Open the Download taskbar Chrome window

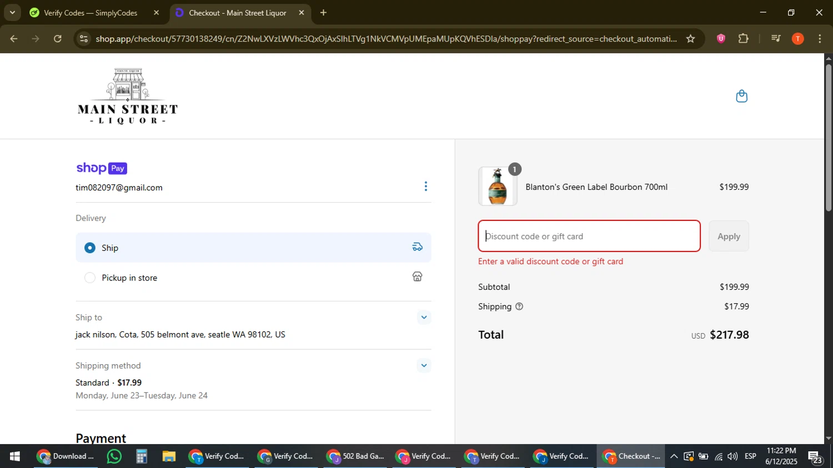click(67, 456)
